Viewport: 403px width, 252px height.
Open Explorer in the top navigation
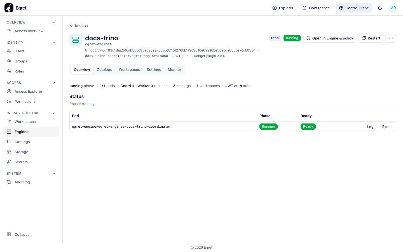(x=283, y=8)
